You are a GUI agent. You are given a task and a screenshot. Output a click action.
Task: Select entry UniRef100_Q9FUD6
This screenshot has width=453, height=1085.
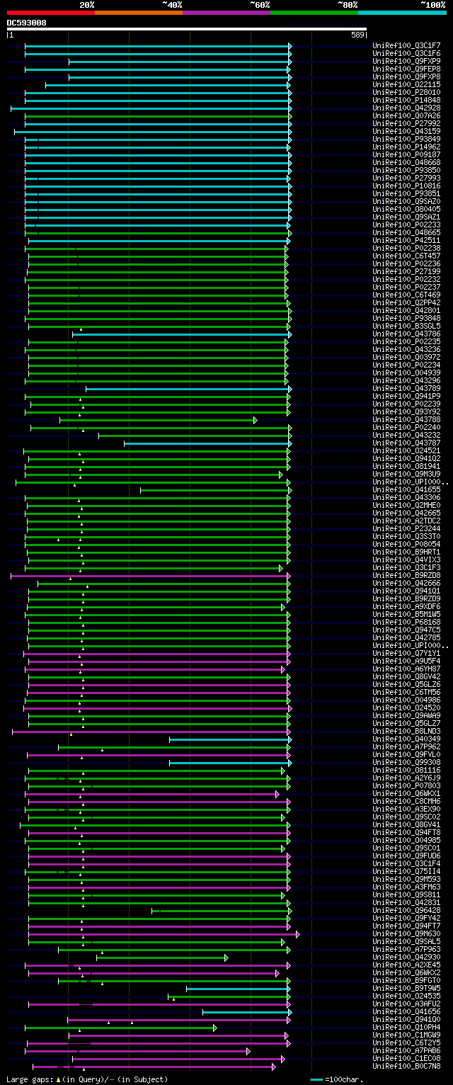[x=406, y=856]
